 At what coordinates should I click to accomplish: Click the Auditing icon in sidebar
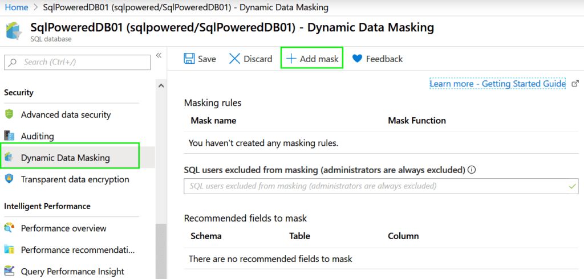click(x=9, y=136)
